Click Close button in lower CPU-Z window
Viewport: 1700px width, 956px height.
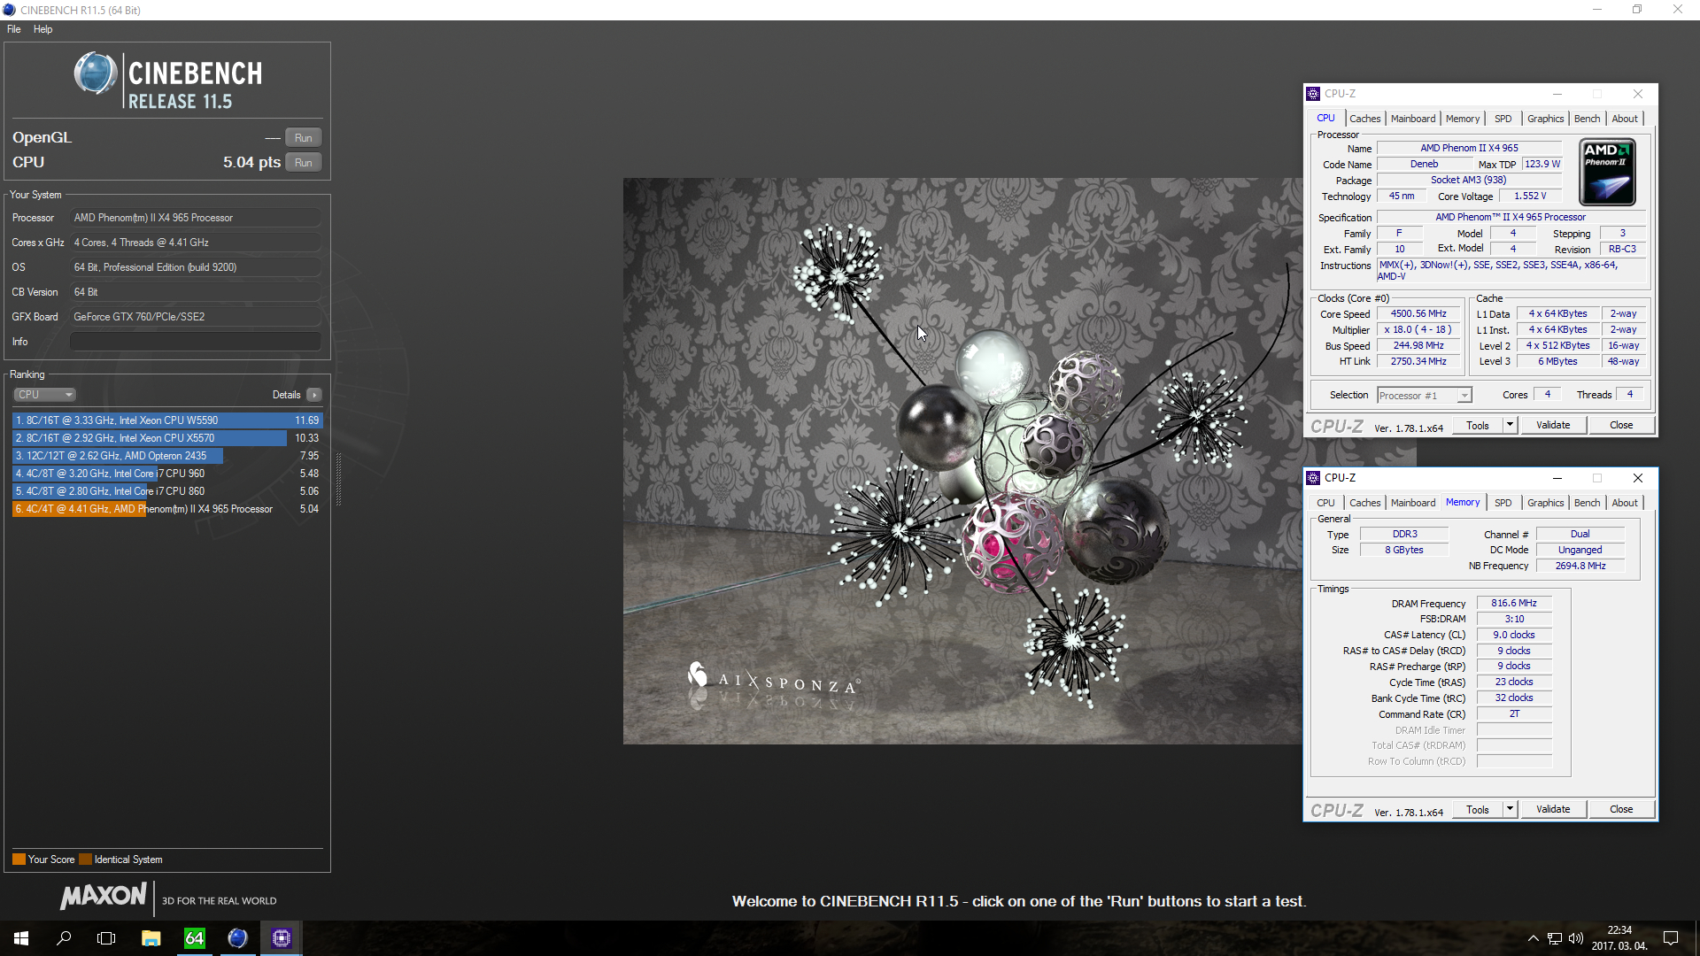(x=1621, y=810)
